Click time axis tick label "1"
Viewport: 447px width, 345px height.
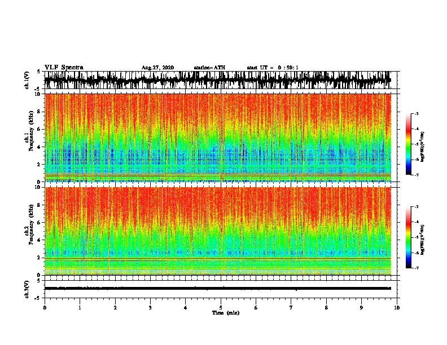pyautogui.click(x=80, y=308)
